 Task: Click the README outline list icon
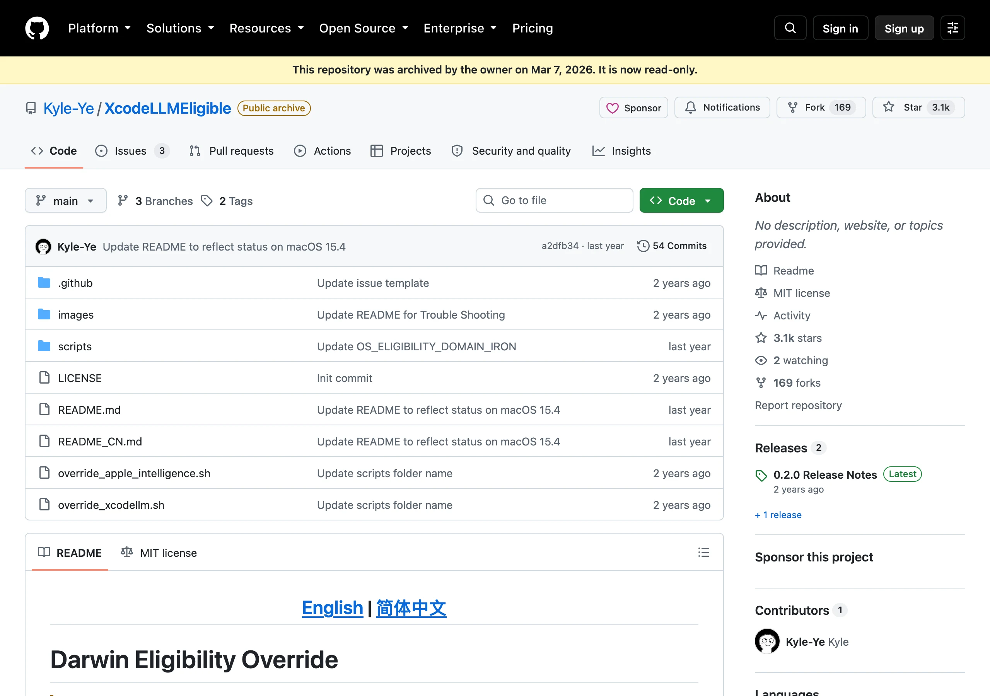point(704,553)
